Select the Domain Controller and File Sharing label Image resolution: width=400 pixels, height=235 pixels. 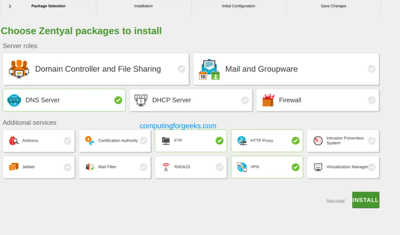point(98,69)
